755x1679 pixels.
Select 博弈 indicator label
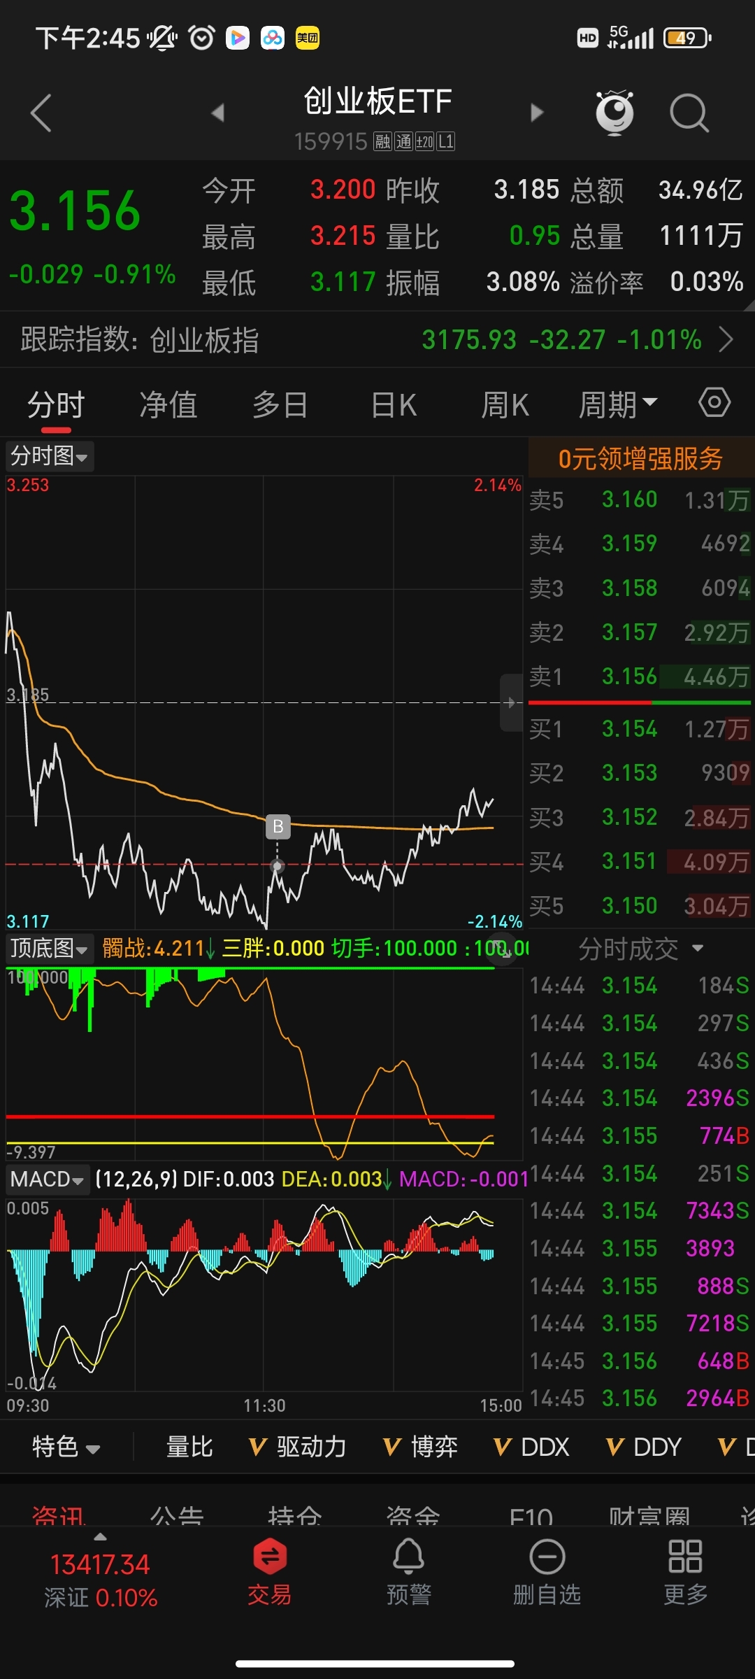(x=434, y=1447)
